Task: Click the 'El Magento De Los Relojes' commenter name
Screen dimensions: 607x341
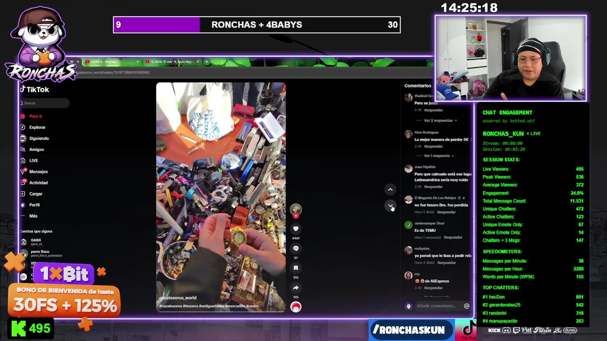Action: point(435,198)
